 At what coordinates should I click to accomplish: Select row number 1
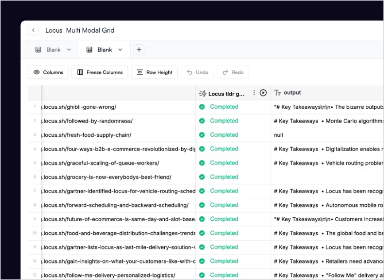click(x=35, y=107)
